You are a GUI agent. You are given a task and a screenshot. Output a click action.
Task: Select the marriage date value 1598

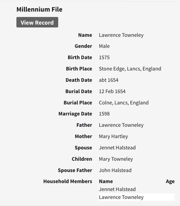point(104,114)
